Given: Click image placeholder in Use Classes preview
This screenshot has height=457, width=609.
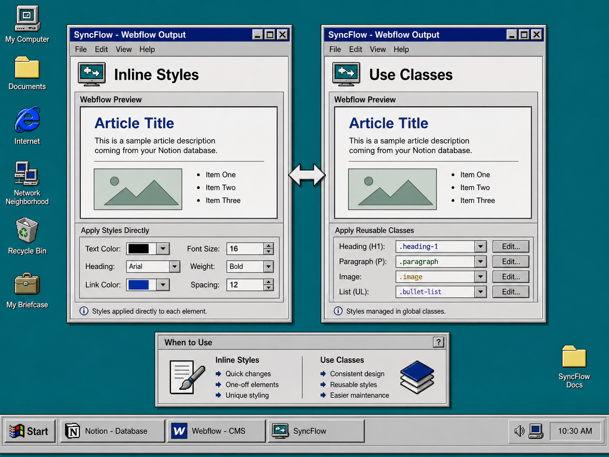Looking at the screenshot, I should pyautogui.click(x=392, y=189).
